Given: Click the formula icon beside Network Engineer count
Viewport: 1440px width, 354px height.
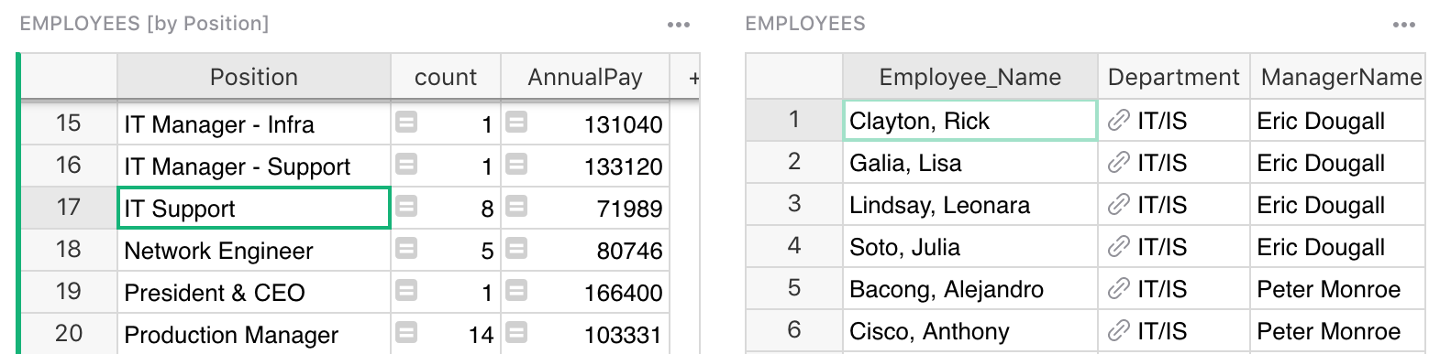Looking at the screenshot, I should 406,249.
